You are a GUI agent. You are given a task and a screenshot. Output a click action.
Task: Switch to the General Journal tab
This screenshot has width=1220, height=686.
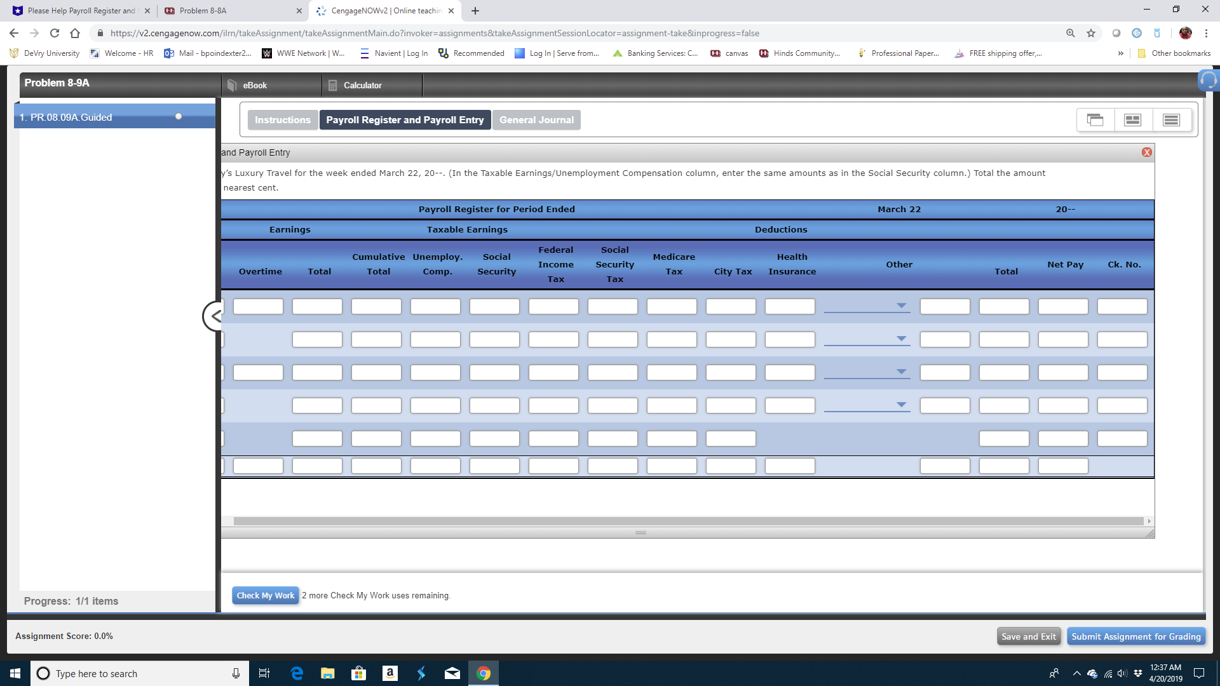point(536,120)
